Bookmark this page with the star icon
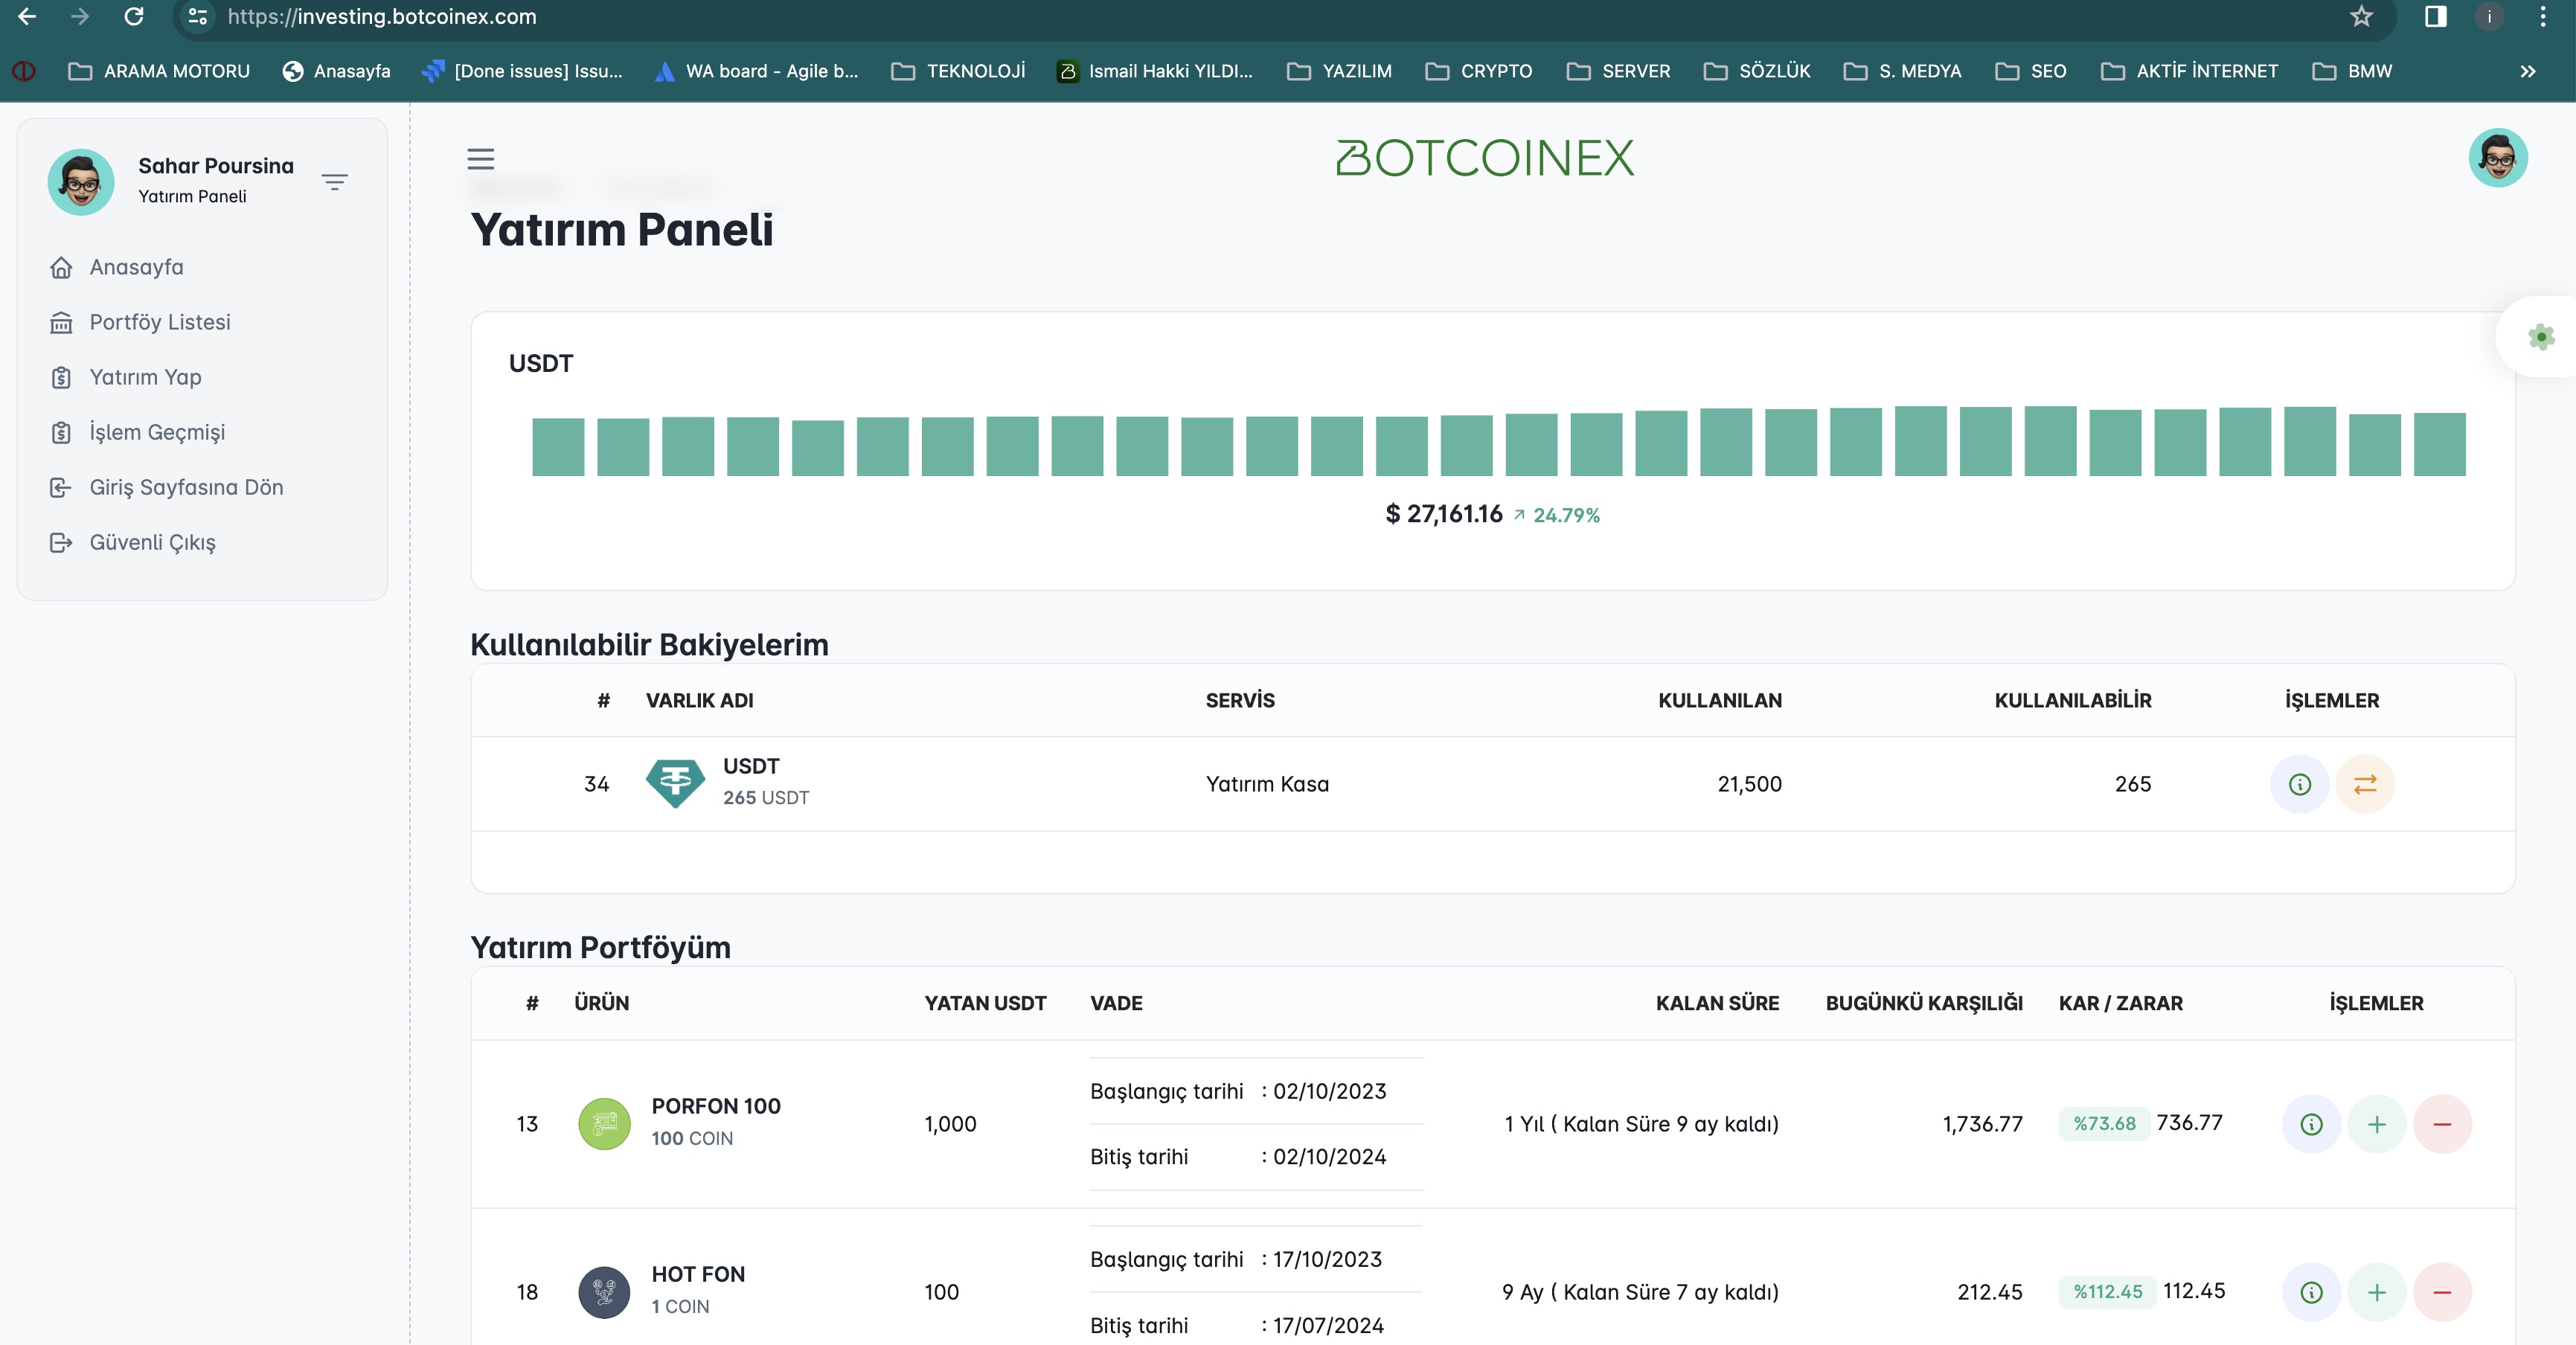2576x1345 pixels. [2361, 16]
